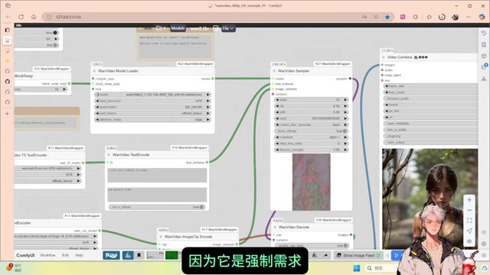Click right arrow of scheduler in WanVideo Sampler
The width and height of the screenshot is (490, 275).
pos(345,137)
